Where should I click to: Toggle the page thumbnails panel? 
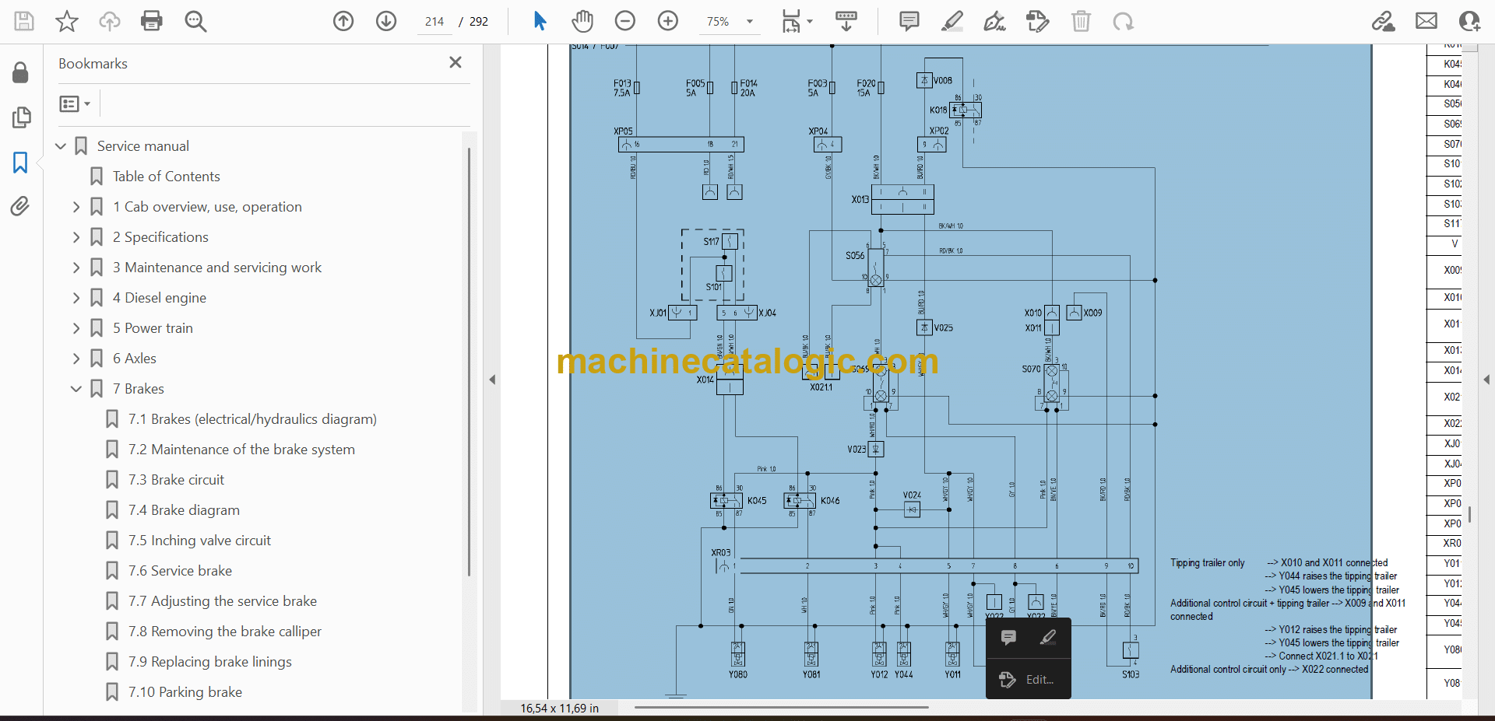click(x=21, y=117)
